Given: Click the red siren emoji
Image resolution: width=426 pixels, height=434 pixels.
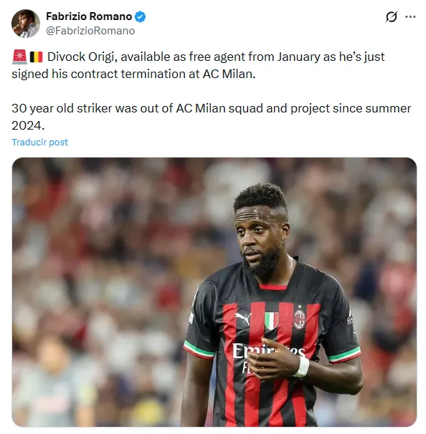Looking at the screenshot, I should [x=19, y=57].
